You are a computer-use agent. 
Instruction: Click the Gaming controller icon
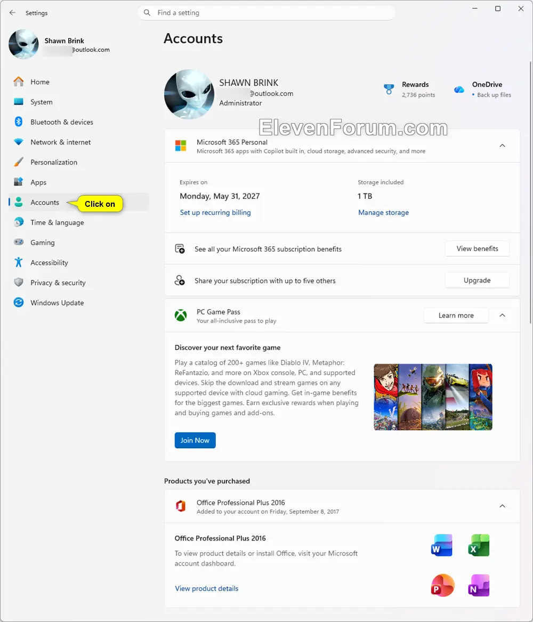tap(19, 242)
